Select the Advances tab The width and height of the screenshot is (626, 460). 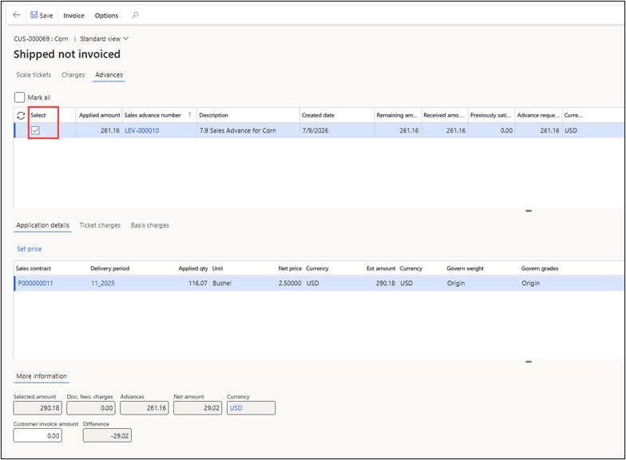coord(109,75)
